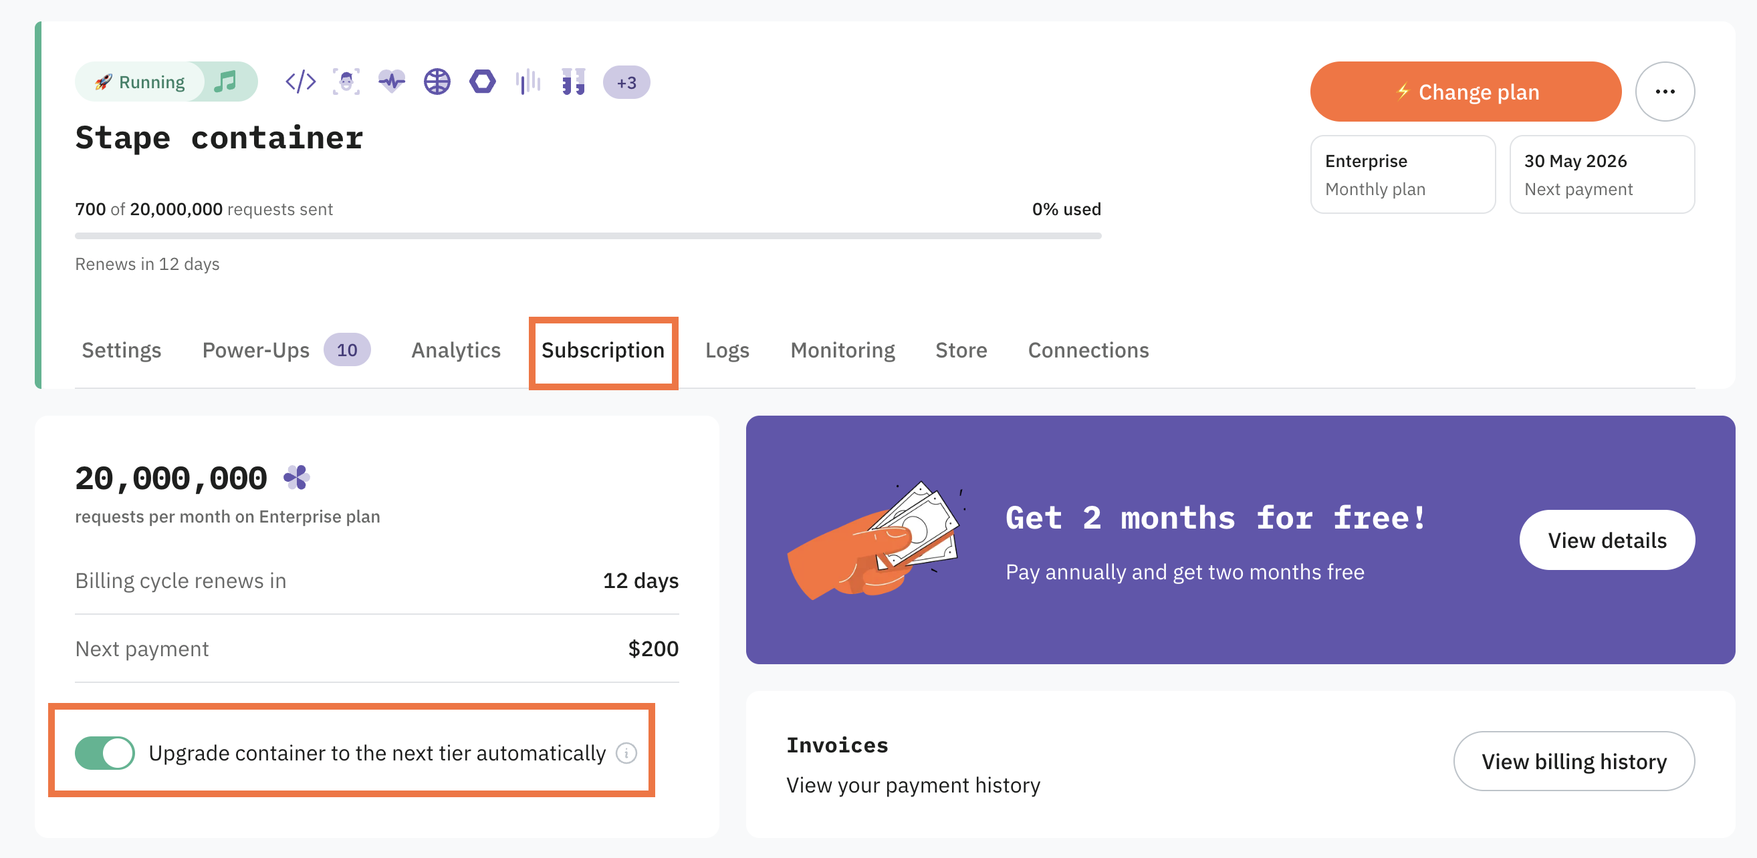Click the hexagon power-up icon
1757x858 pixels.
482,82
